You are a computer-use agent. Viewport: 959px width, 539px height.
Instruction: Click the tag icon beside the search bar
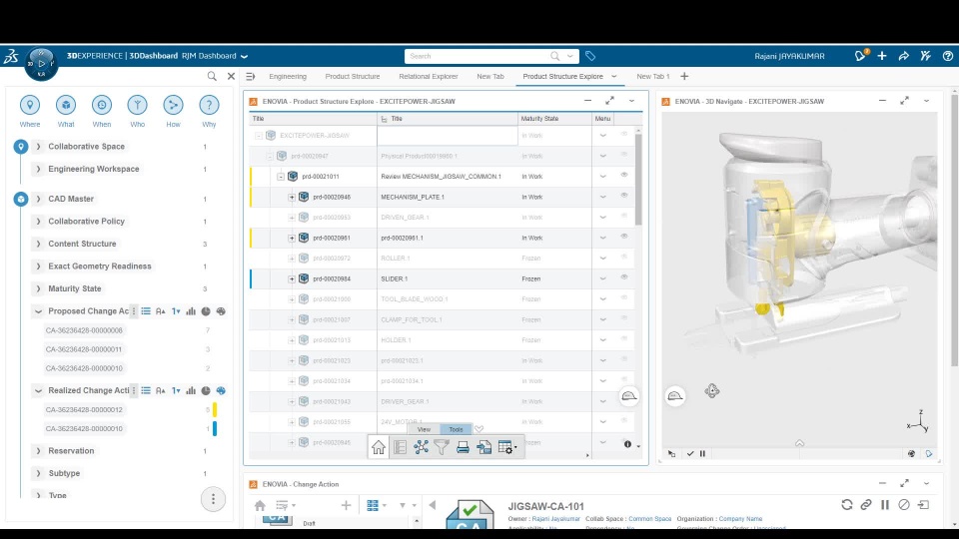590,56
